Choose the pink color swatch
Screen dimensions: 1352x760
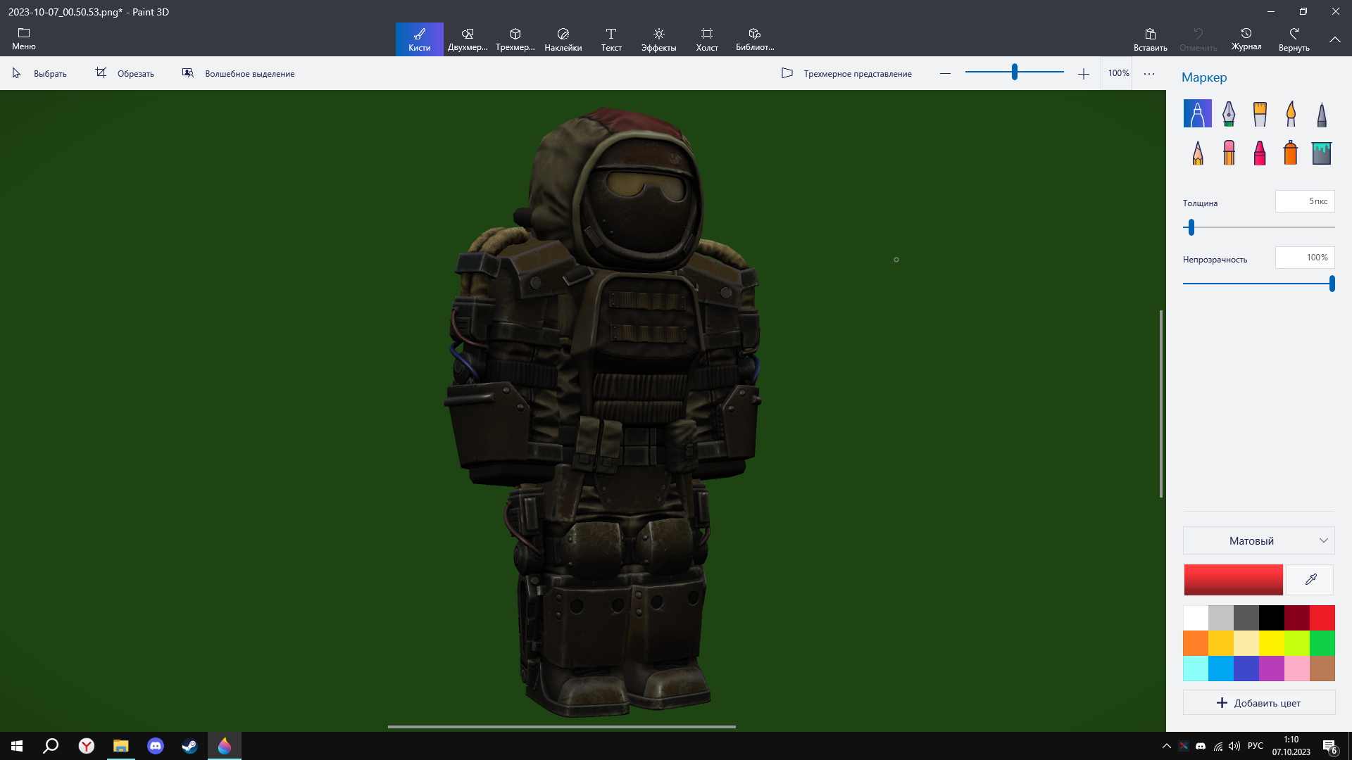coord(1297,669)
